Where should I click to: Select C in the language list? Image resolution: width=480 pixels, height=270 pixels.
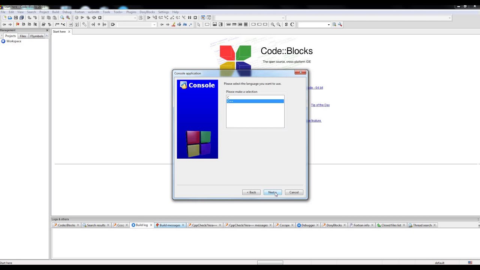click(x=255, y=97)
